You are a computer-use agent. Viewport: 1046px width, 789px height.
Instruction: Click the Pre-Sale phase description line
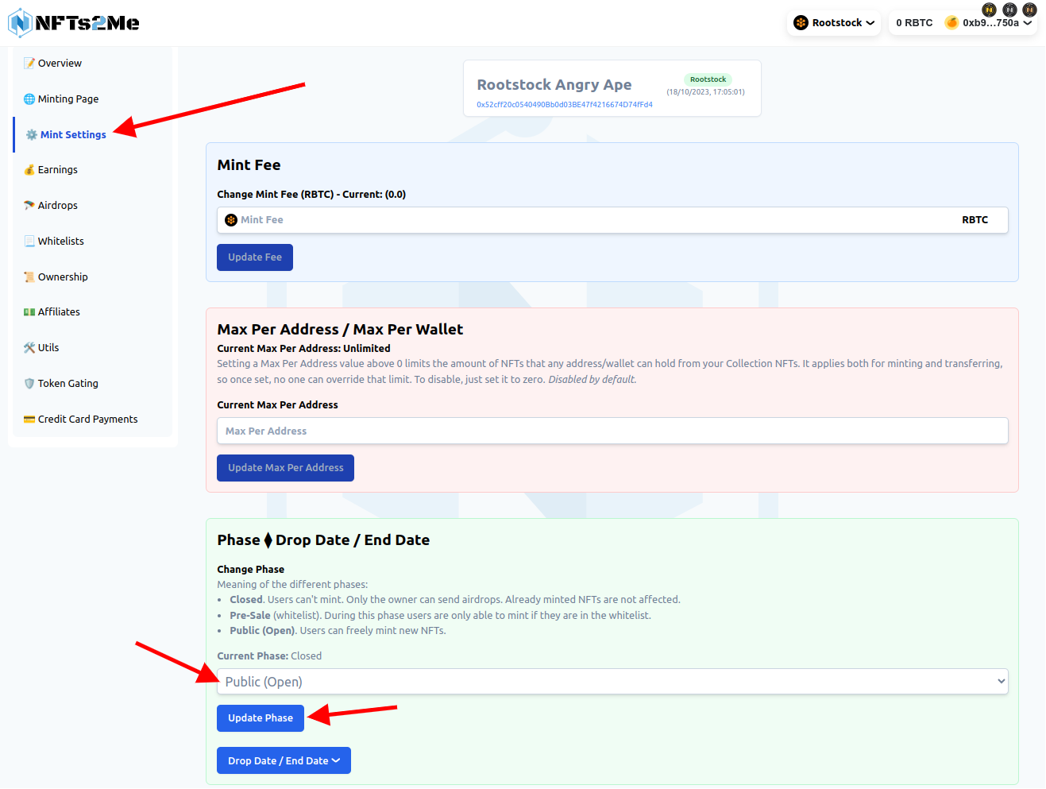(x=440, y=615)
